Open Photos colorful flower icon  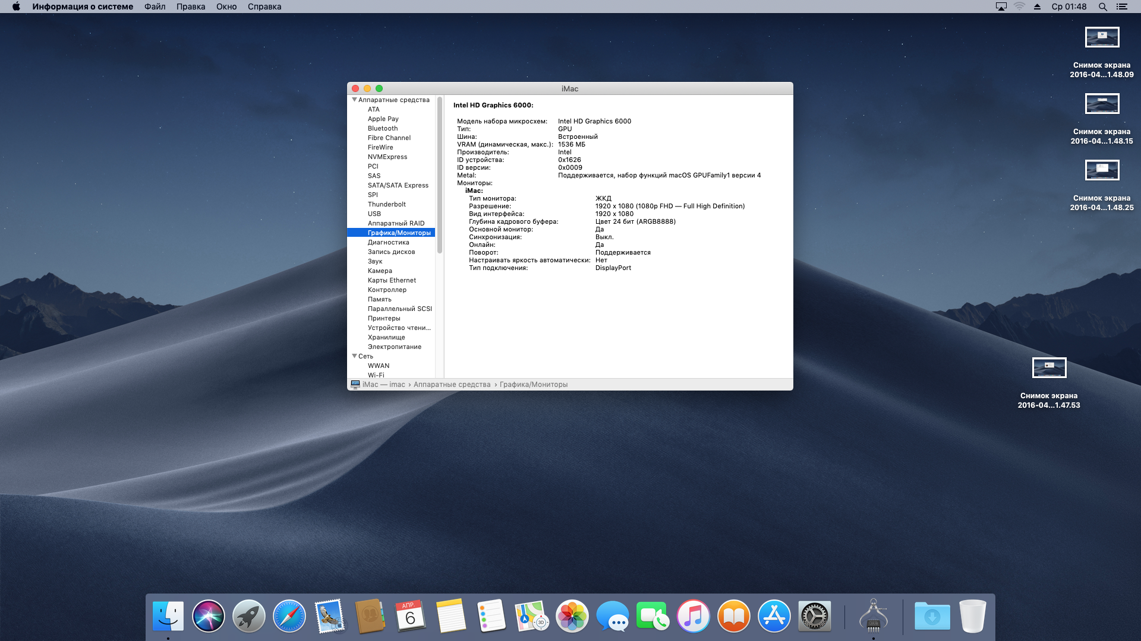(572, 616)
